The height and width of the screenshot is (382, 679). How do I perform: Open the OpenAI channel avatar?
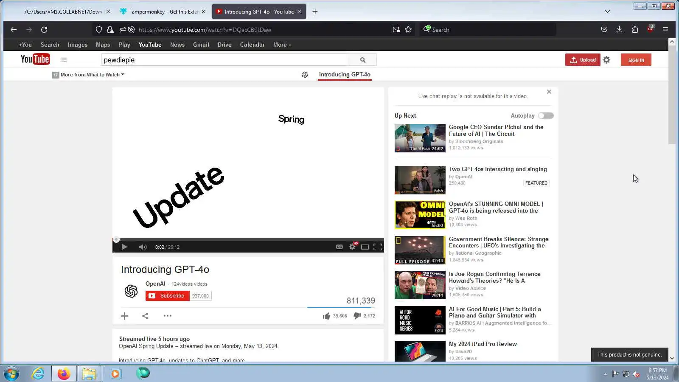pos(131,291)
